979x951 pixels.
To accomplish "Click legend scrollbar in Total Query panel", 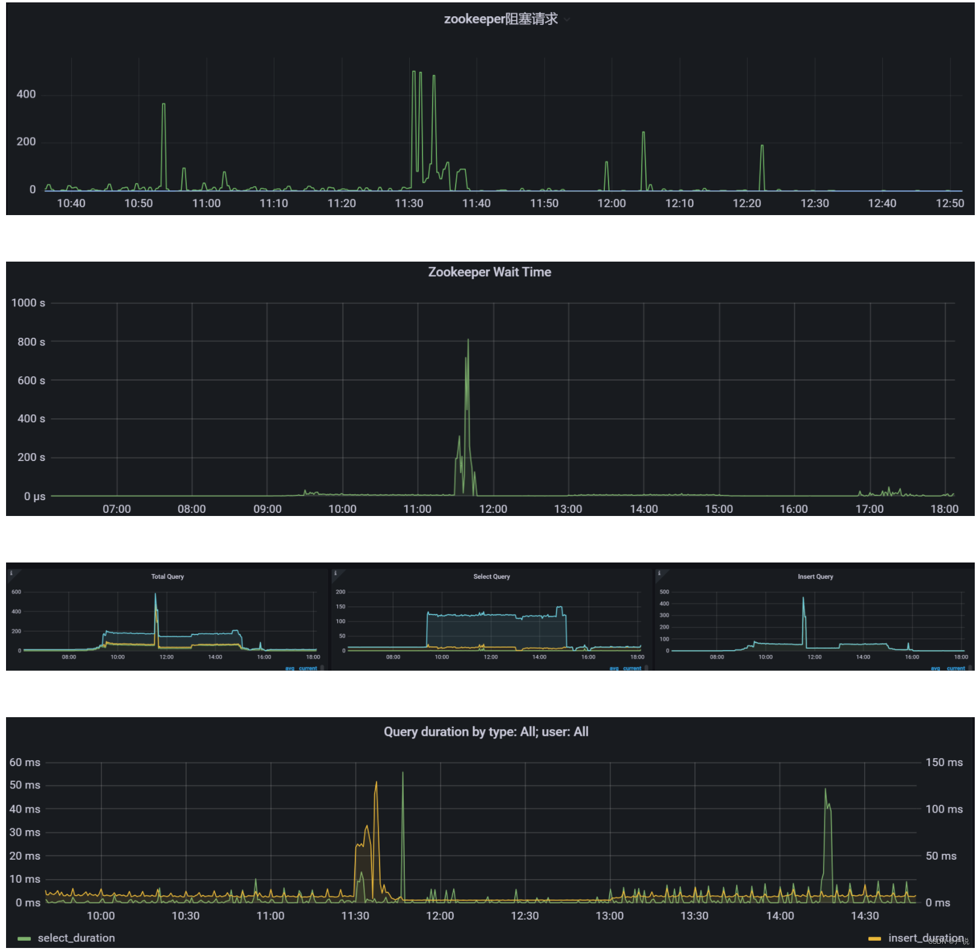I will coord(322,668).
